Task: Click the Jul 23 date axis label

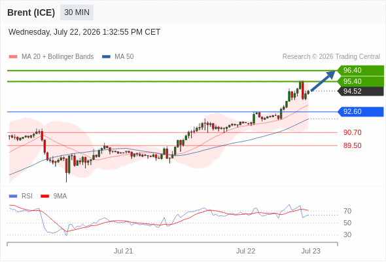Action: pos(311,251)
